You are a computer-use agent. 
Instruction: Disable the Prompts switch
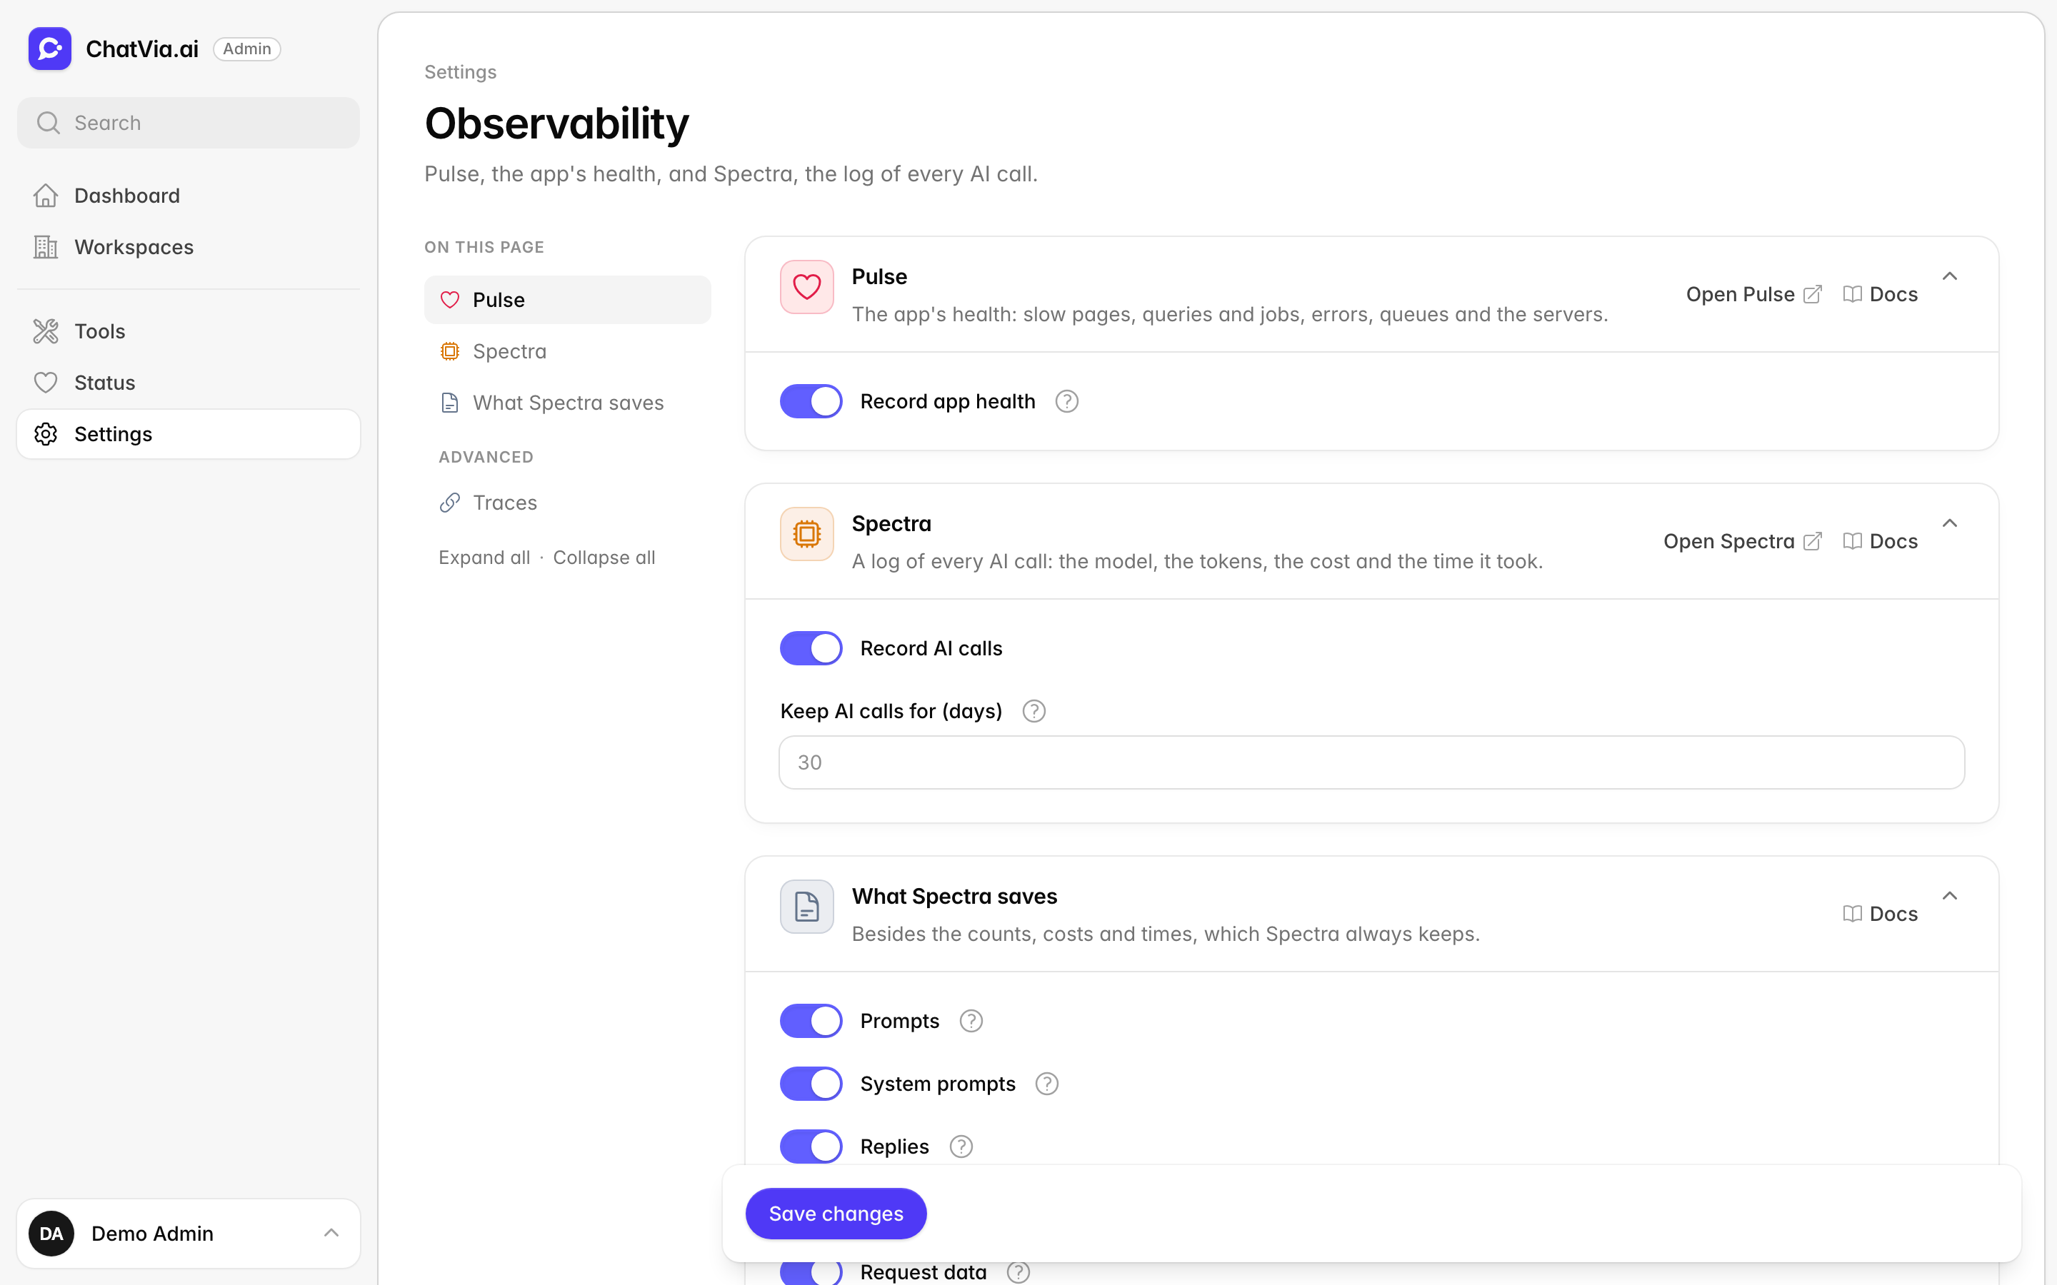811,1021
